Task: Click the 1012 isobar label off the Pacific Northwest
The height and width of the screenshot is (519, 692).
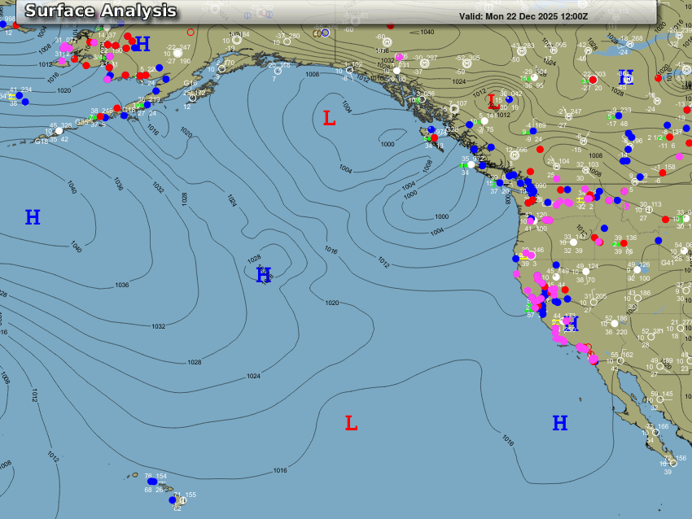Action: point(383,261)
